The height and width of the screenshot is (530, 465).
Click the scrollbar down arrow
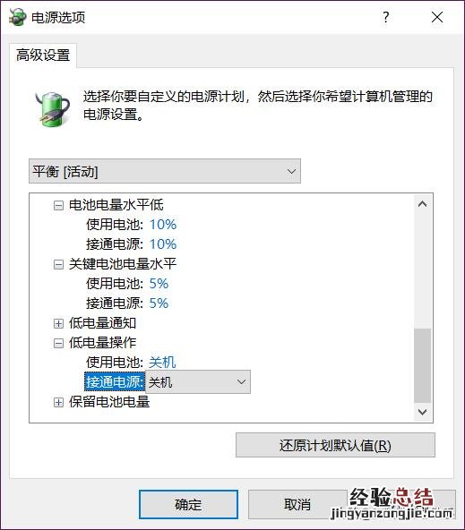(x=422, y=412)
